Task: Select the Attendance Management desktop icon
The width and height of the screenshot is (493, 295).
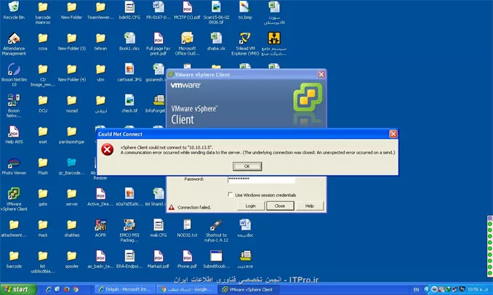Action: click(14, 44)
